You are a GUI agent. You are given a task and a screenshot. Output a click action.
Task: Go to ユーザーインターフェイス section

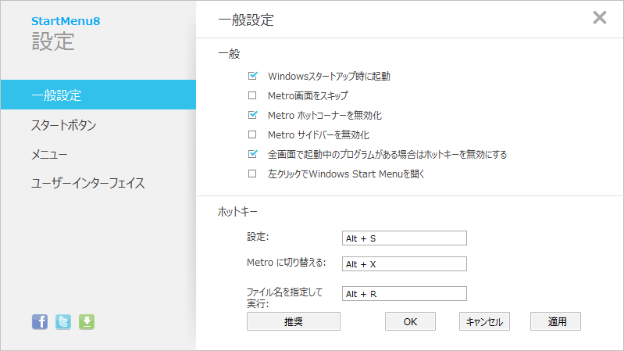[x=88, y=183]
